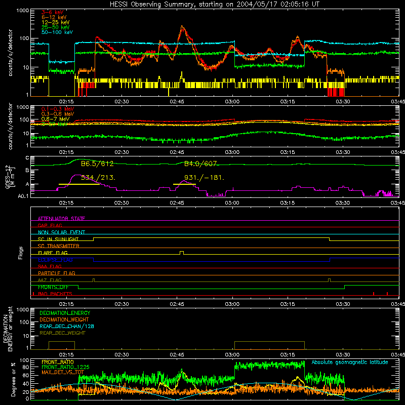
Task: Select the red '0.1-0.3 MeV' legend label
Action: pyautogui.click(x=58, y=109)
